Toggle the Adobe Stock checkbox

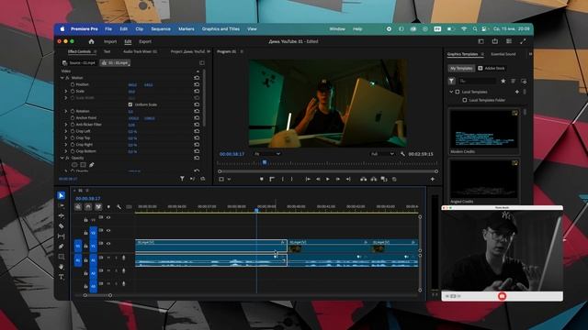click(x=480, y=68)
